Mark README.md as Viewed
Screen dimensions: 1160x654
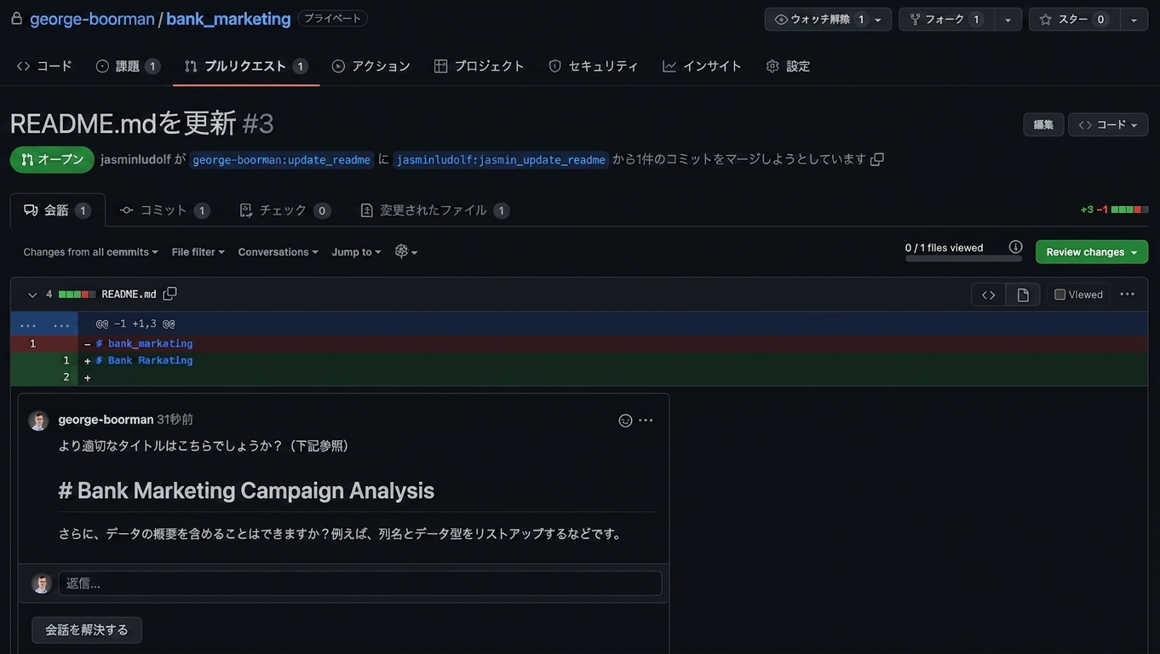1079,295
